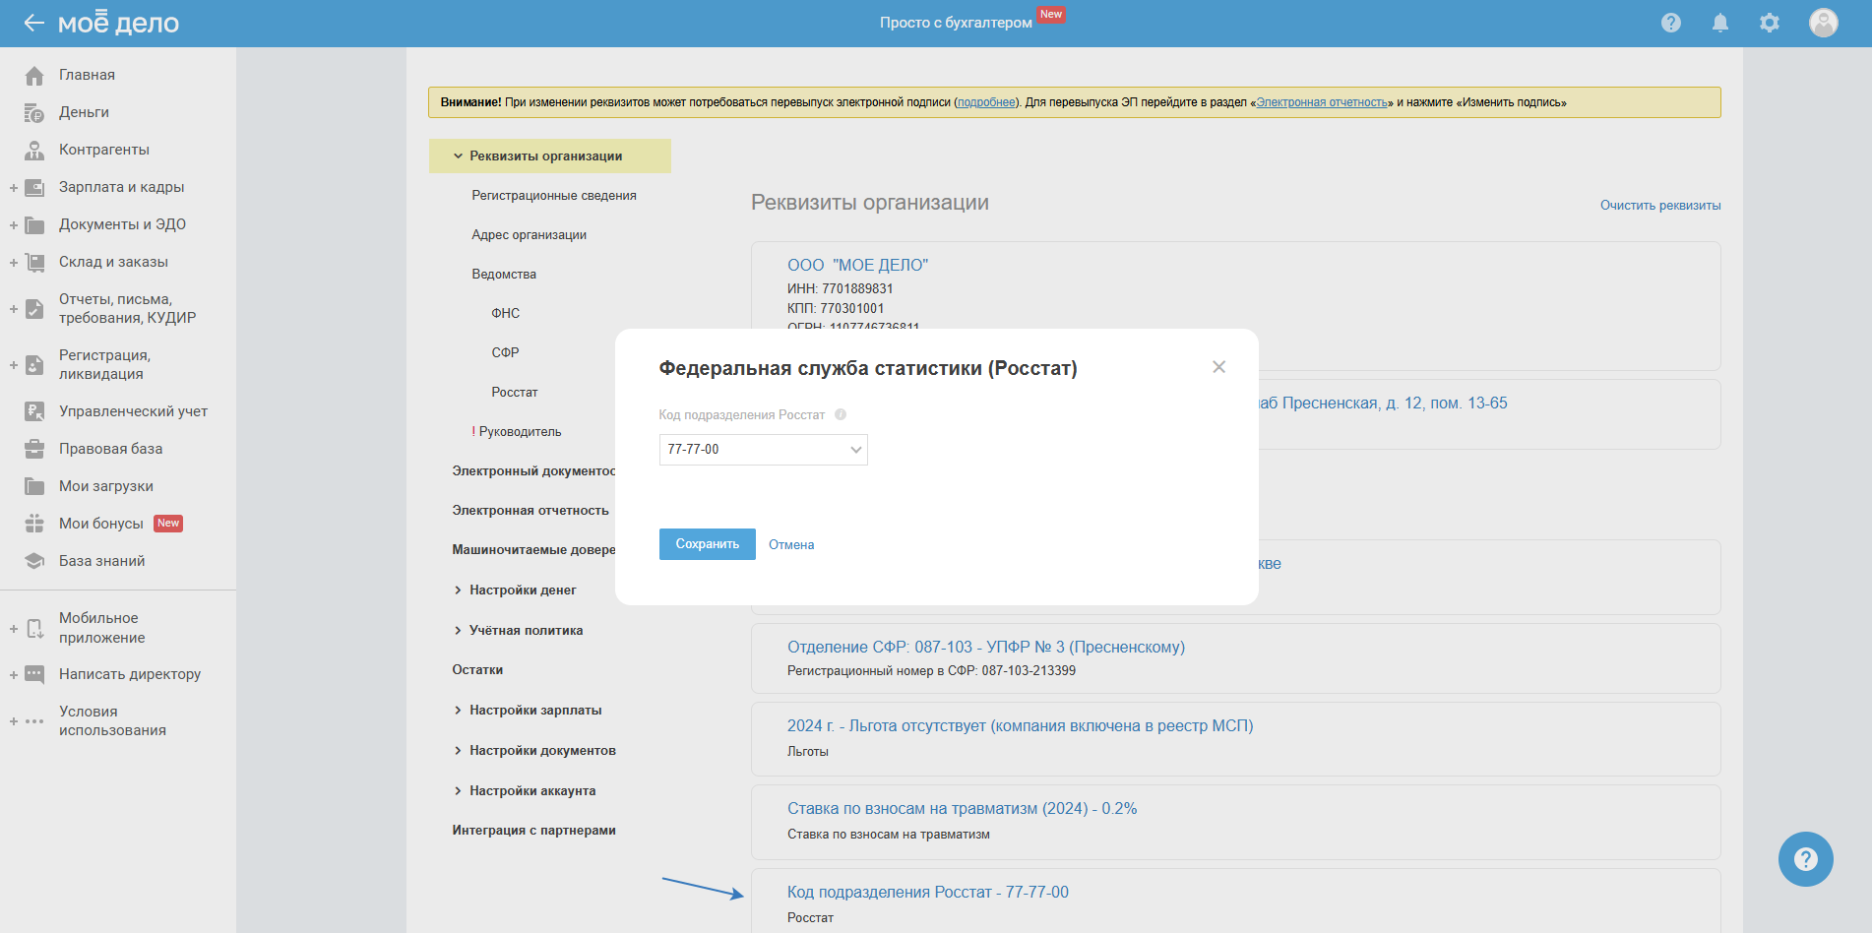Open ООО "МОЕ ДЕЛО" organization link
The height and width of the screenshot is (933, 1872).
pyautogui.click(x=857, y=266)
